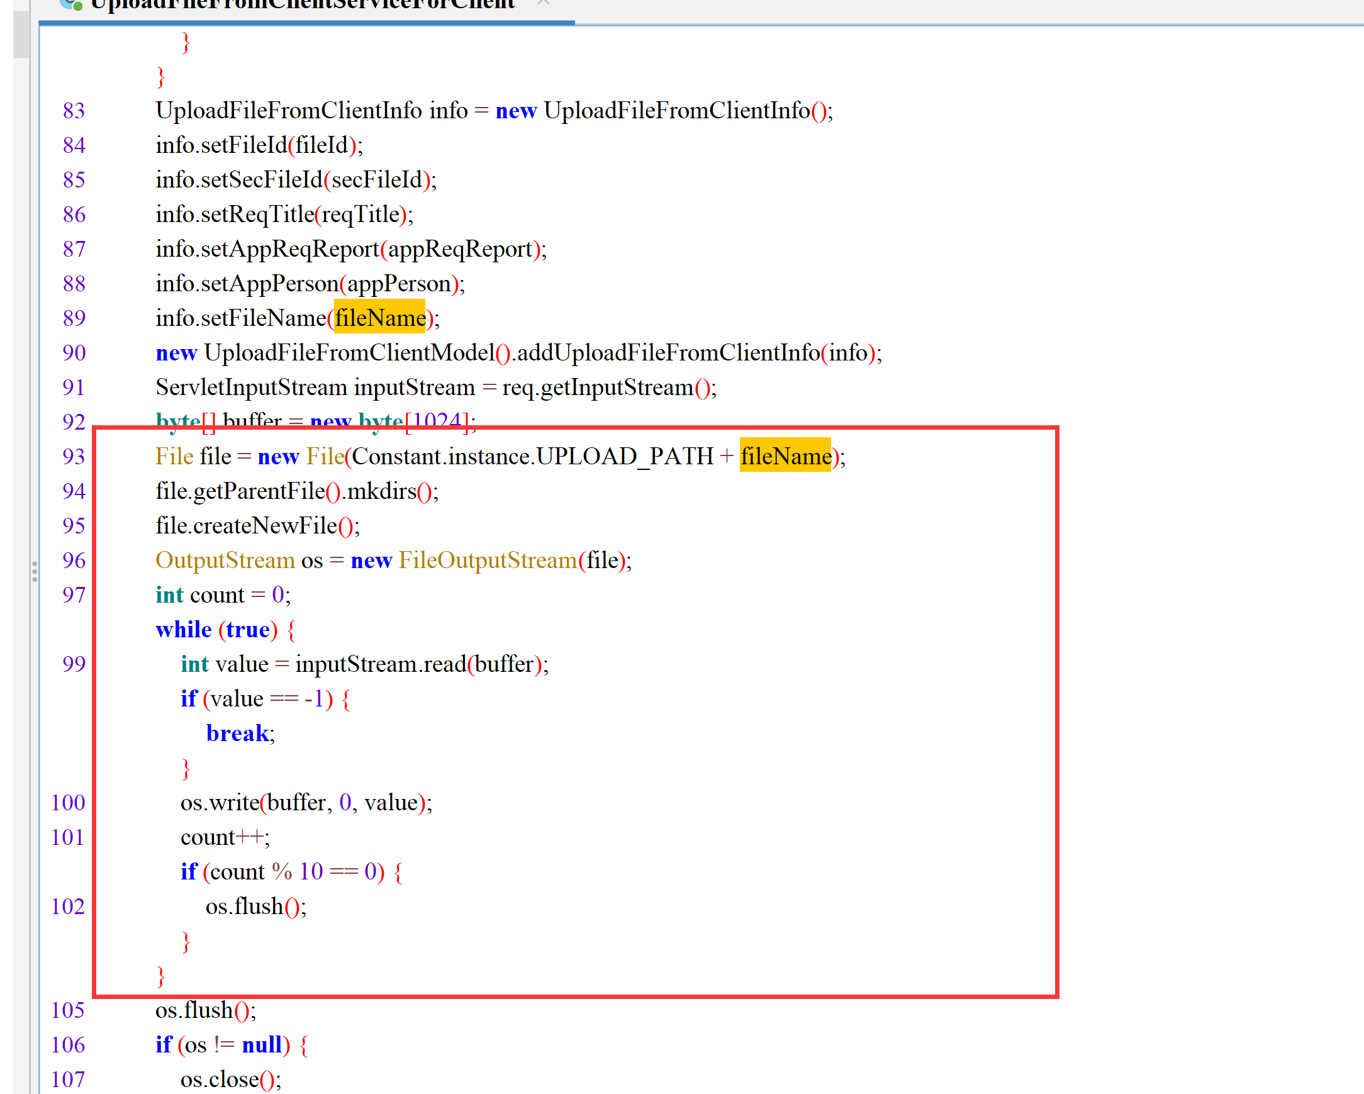Click the 'break;' keyword
Image resolution: width=1364 pixels, height=1094 pixels.
pyautogui.click(x=240, y=734)
